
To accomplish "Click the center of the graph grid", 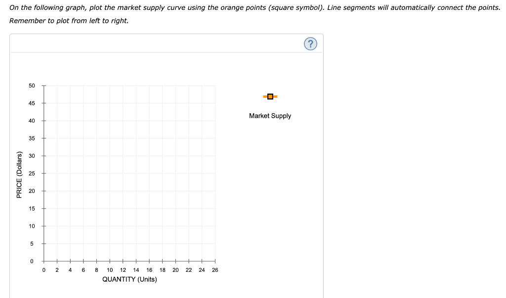I will [129, 173].
